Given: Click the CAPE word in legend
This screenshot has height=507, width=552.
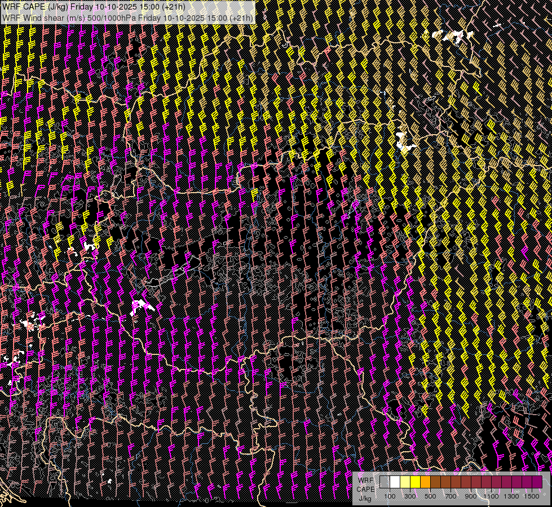Looking at the screenshot, I should tap(365, 490).
